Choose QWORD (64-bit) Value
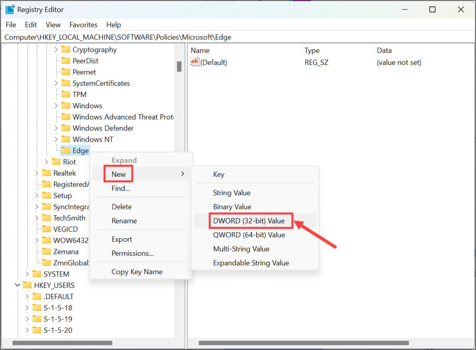Viewport: 476px width, 350px height. tap(255, 235)
